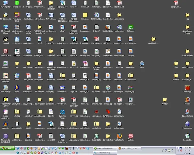
Task: Open the WavePad desktop icon
Action: coord(5,63)
